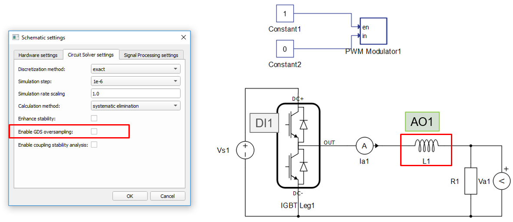Toggle Enable GDS oversampling checkbox
Viewport: 513px width, 222px height.
coord(94,131)
